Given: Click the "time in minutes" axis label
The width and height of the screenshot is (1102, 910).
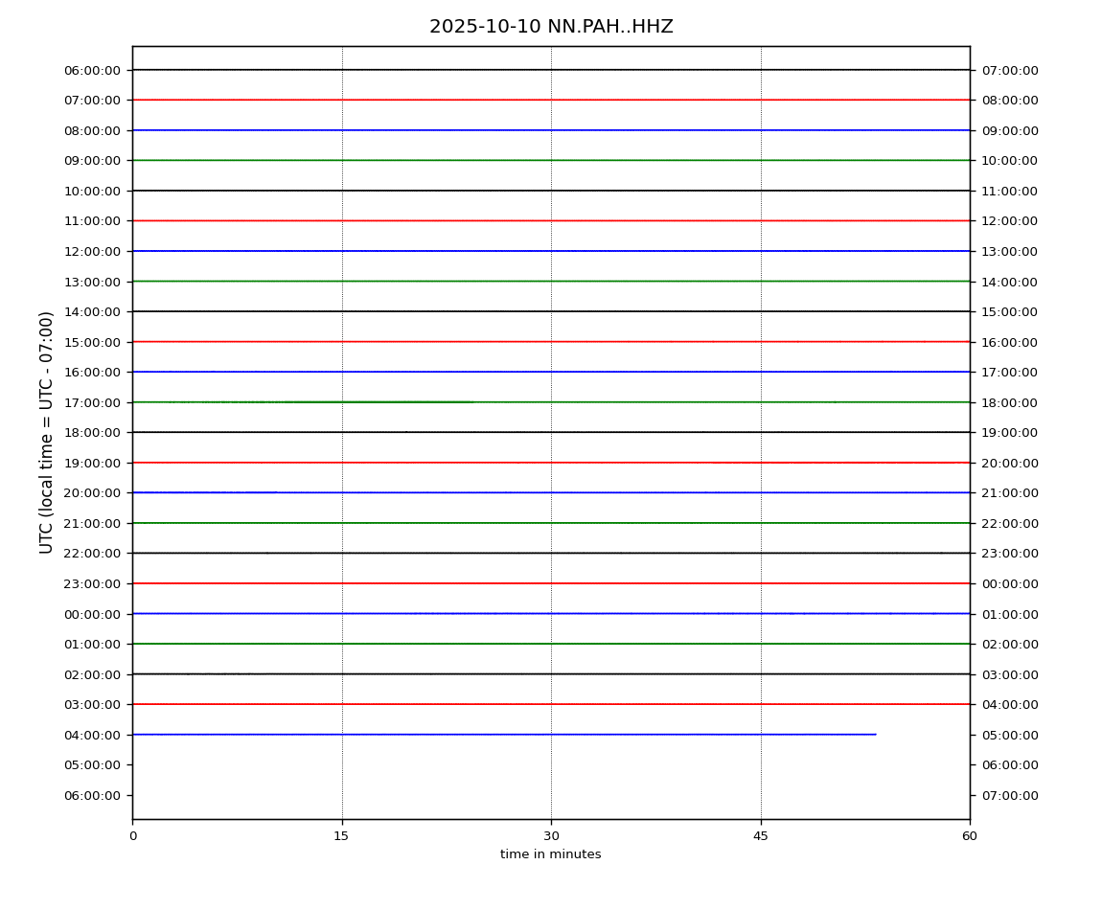Looking at the screenshot, I should click(551, 854).
